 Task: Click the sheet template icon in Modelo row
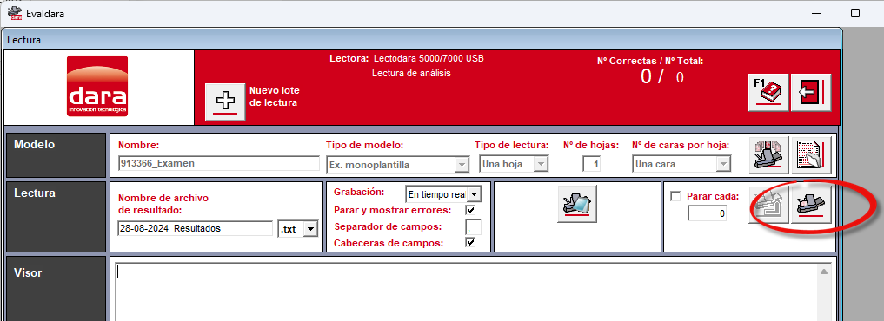click(x=811, y=154)
